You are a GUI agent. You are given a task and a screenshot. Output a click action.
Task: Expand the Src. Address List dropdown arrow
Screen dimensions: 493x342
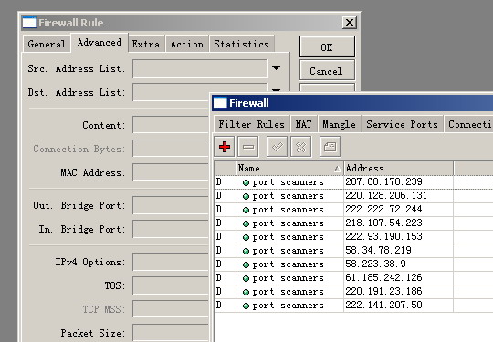276,68
